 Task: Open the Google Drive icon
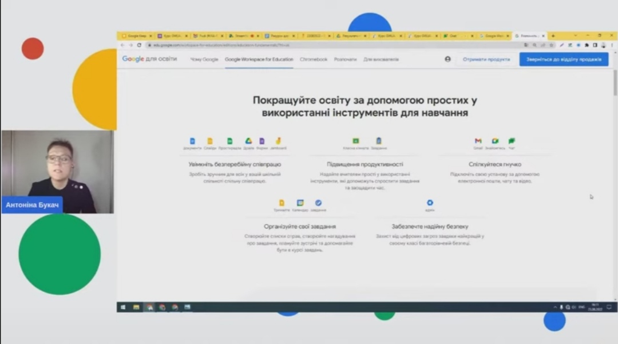[x=249, y=141]
